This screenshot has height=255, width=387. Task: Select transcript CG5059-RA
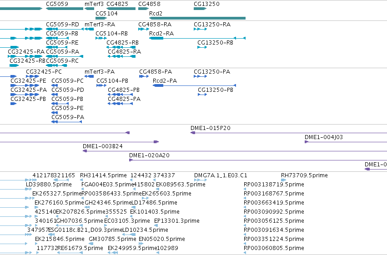point(65,56)
